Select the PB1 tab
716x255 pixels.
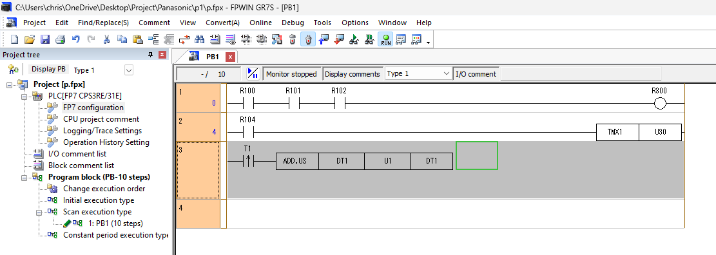coord(212,57)
